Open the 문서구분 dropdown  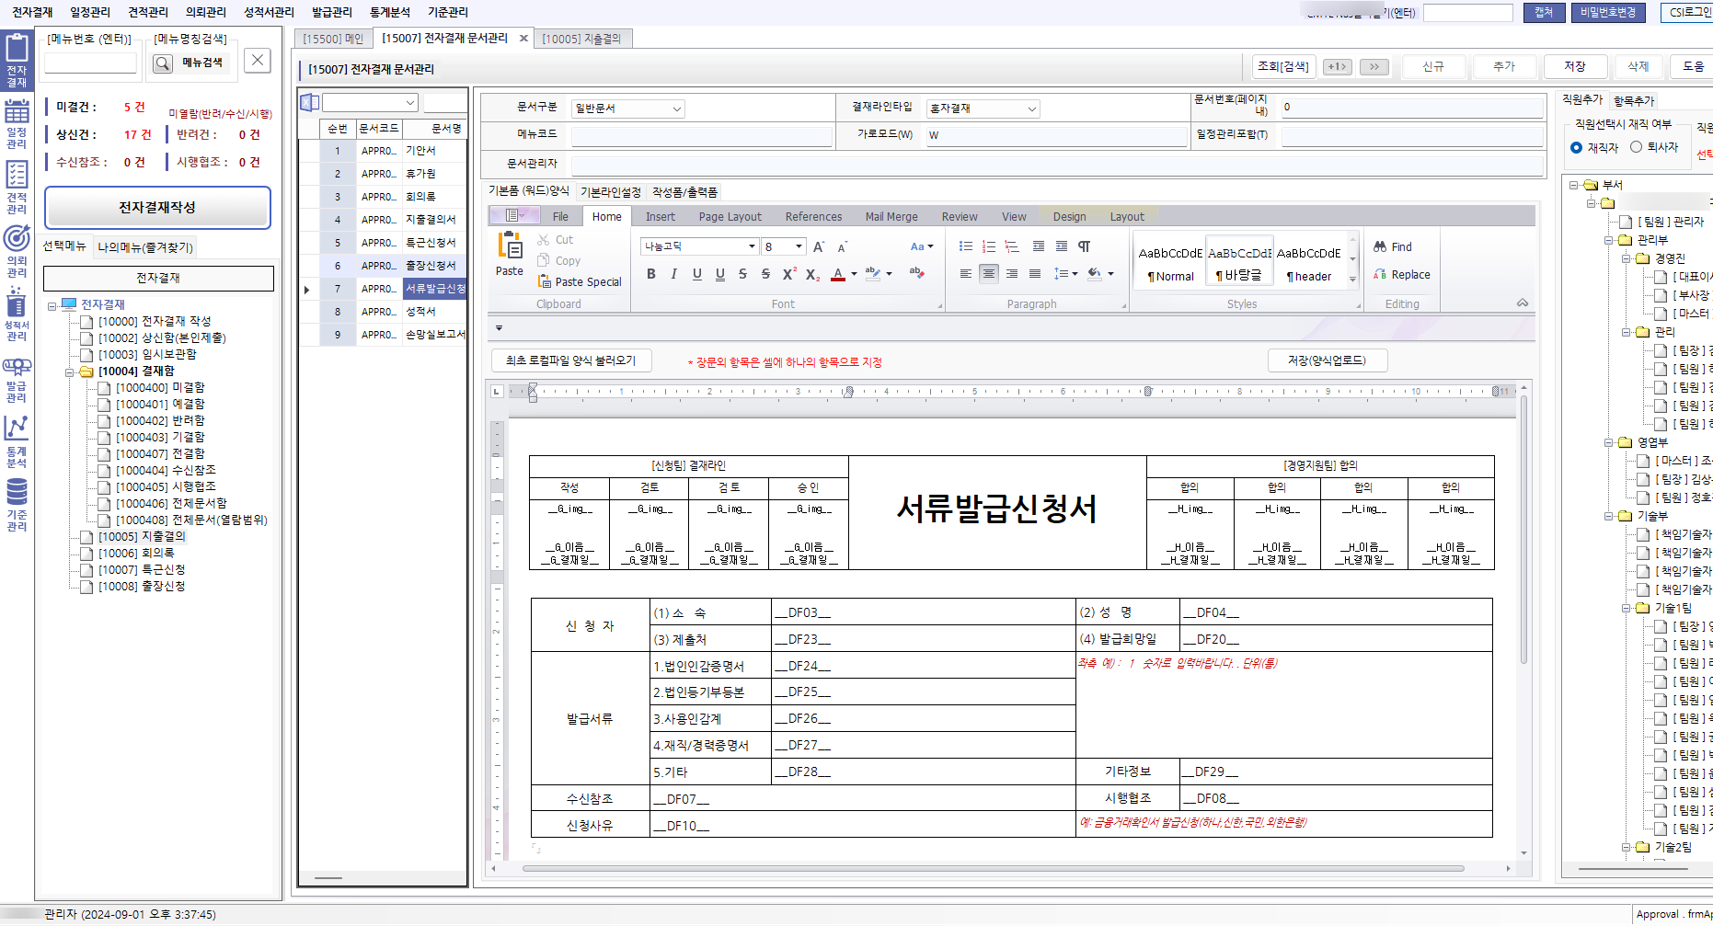tap(677, 109)
